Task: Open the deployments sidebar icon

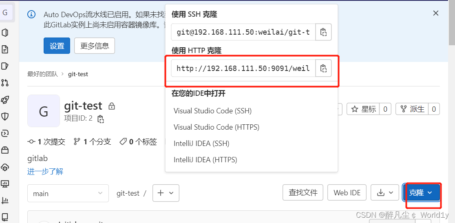Action: (x=5, y=133)
